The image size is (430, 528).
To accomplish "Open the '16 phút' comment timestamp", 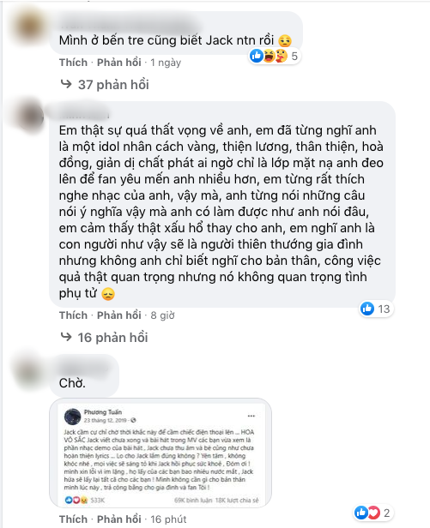I will 168,519.
